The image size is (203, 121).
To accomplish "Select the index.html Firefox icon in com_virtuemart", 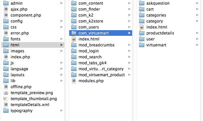I will pos(142,27).
